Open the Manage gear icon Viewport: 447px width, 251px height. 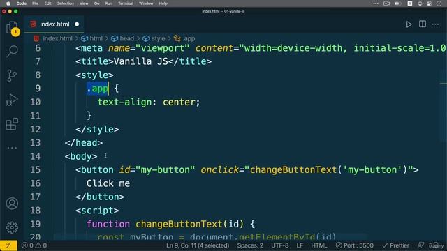coord(12,227)
